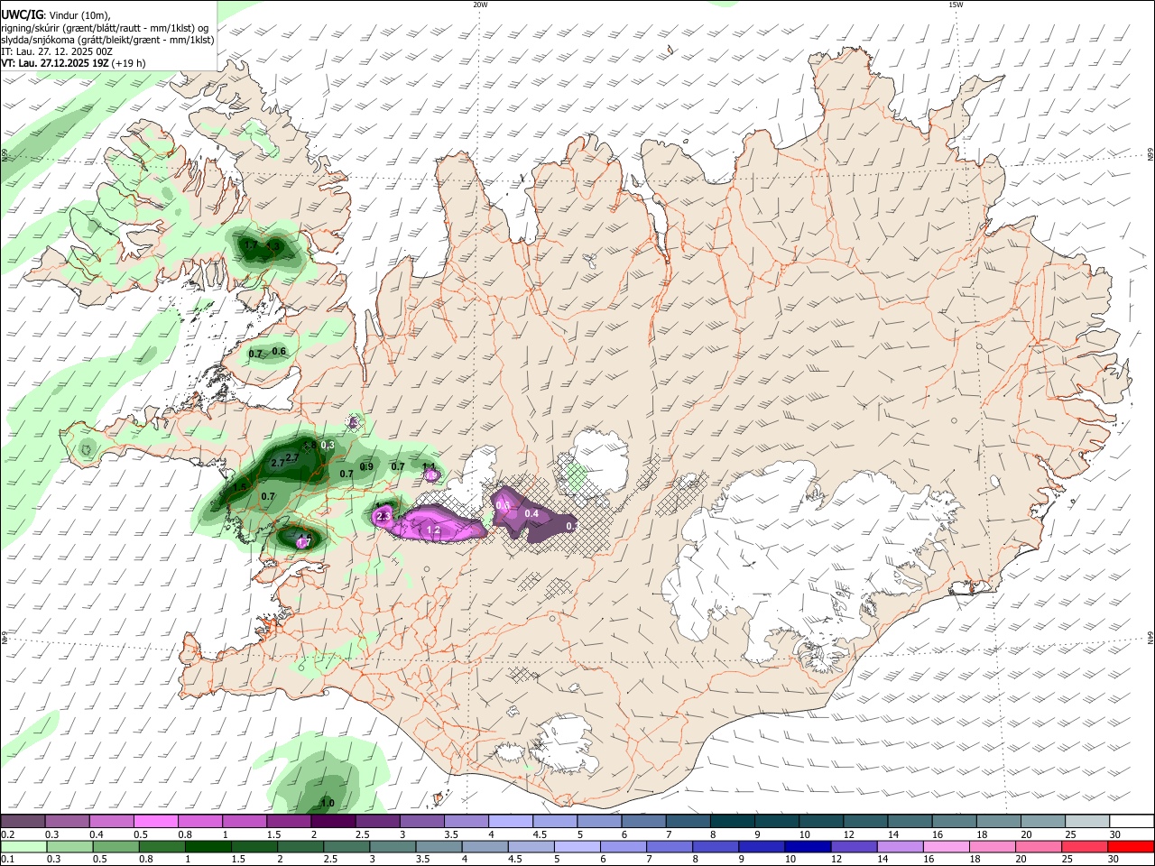1155x866 pixels.
Task: Click the '0.2' label on the top legend row
Action: (8, 834)
